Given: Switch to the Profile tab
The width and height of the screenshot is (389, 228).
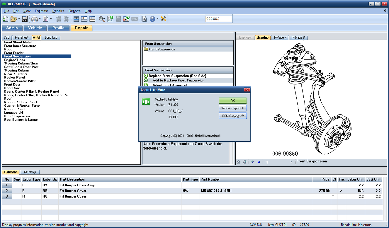Looking at the screenshot, I should pos(58,28).
